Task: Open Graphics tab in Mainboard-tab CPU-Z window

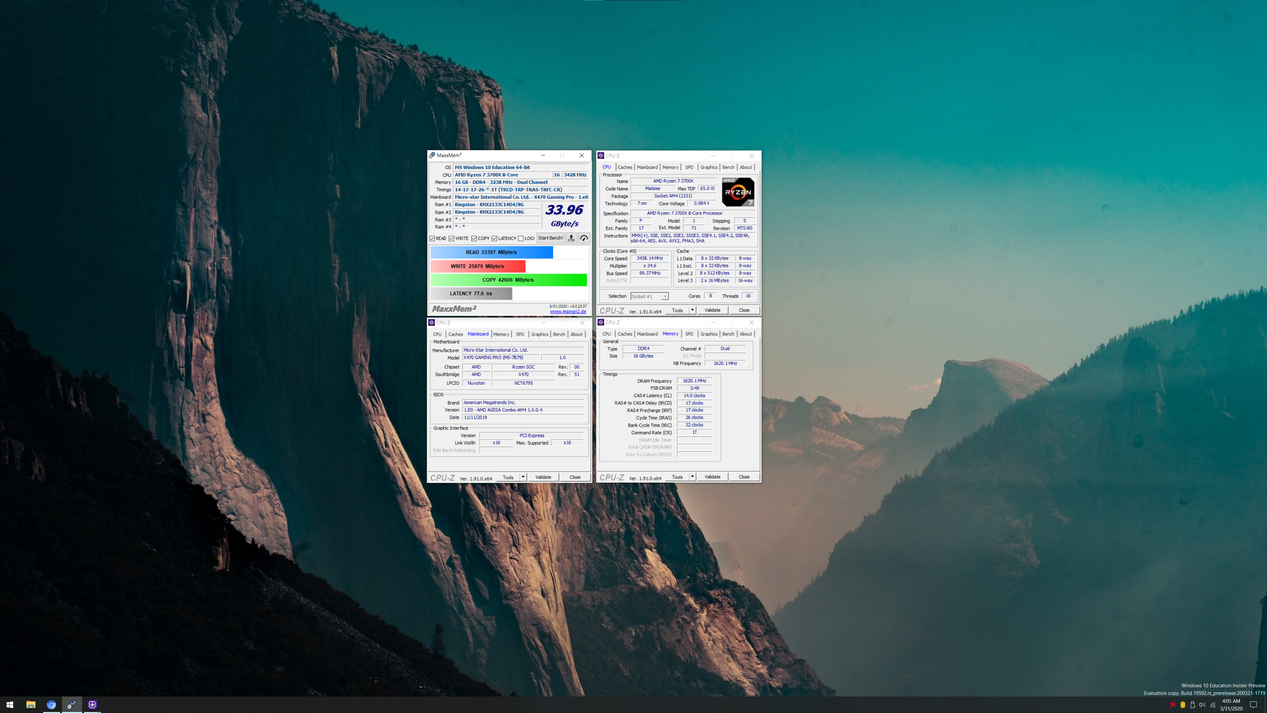Action: coord(539,335)
